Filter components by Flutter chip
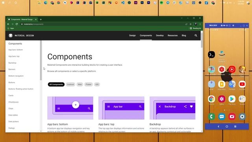The width and height of the screenshot is (252, 142). tap(88, 84)
